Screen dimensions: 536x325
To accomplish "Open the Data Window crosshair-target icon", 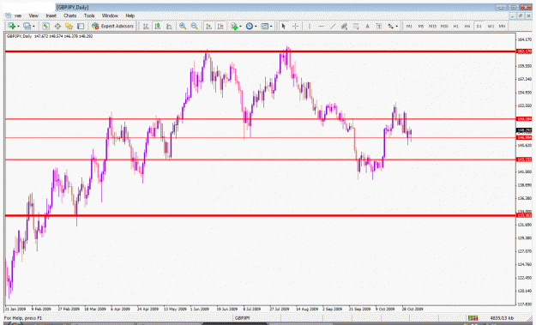I will point(57,26).
